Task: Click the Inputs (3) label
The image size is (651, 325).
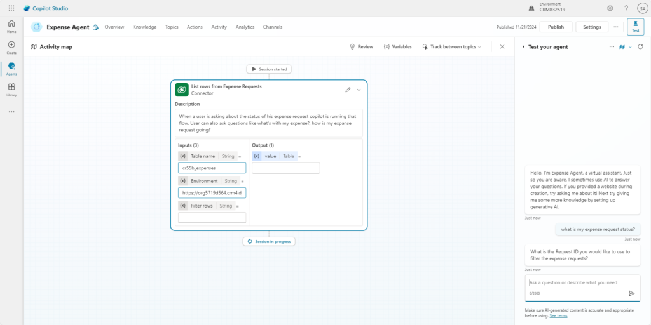Action: click(188, 145)
